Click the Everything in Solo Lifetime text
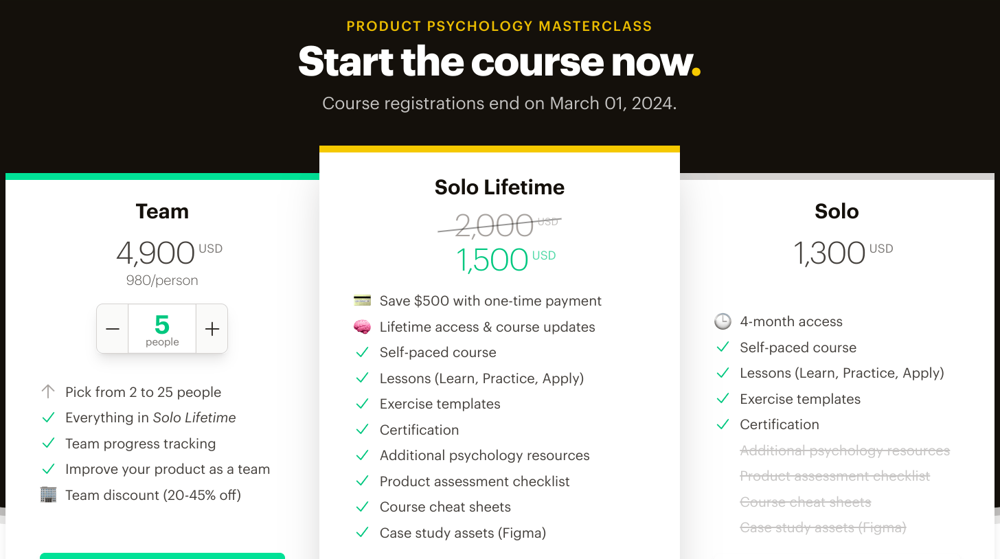The width and height of the screenshot is (1000, 559). pos(150,418)
